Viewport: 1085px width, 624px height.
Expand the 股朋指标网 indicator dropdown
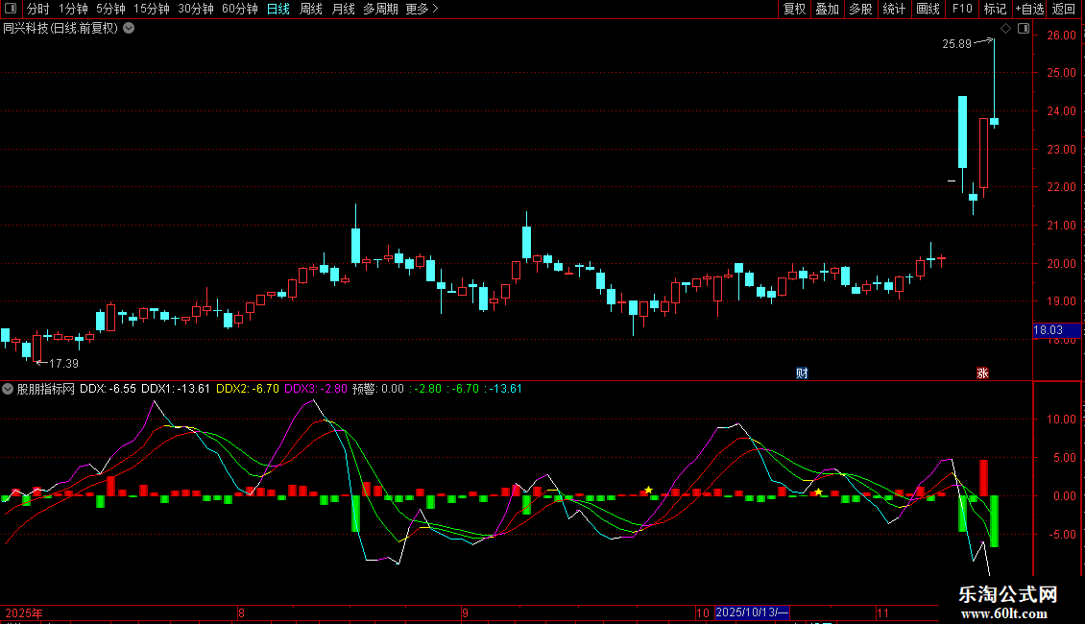pos(8,389)
